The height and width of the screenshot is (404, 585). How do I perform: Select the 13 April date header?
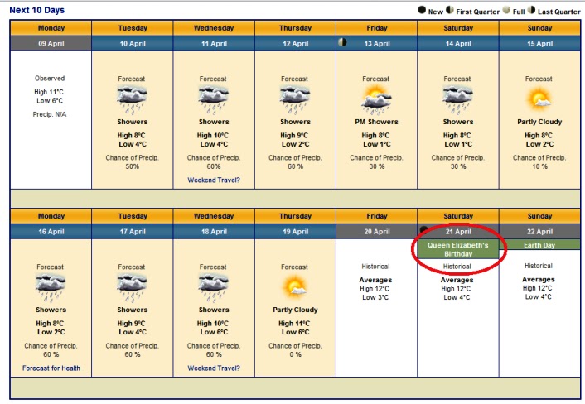click(377, 43)
